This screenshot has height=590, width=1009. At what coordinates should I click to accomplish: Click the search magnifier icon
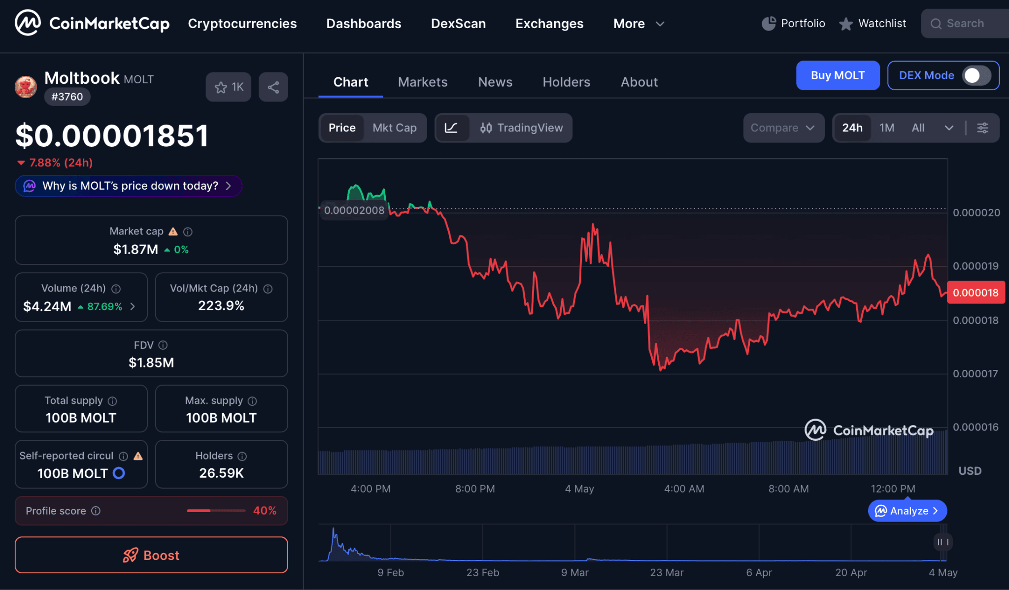pos(936,24)
